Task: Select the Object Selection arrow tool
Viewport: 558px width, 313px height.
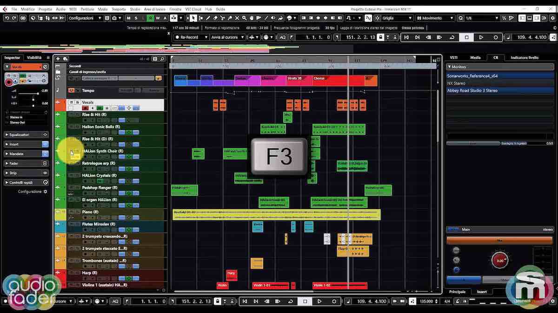Action: [x=193, y=18]
